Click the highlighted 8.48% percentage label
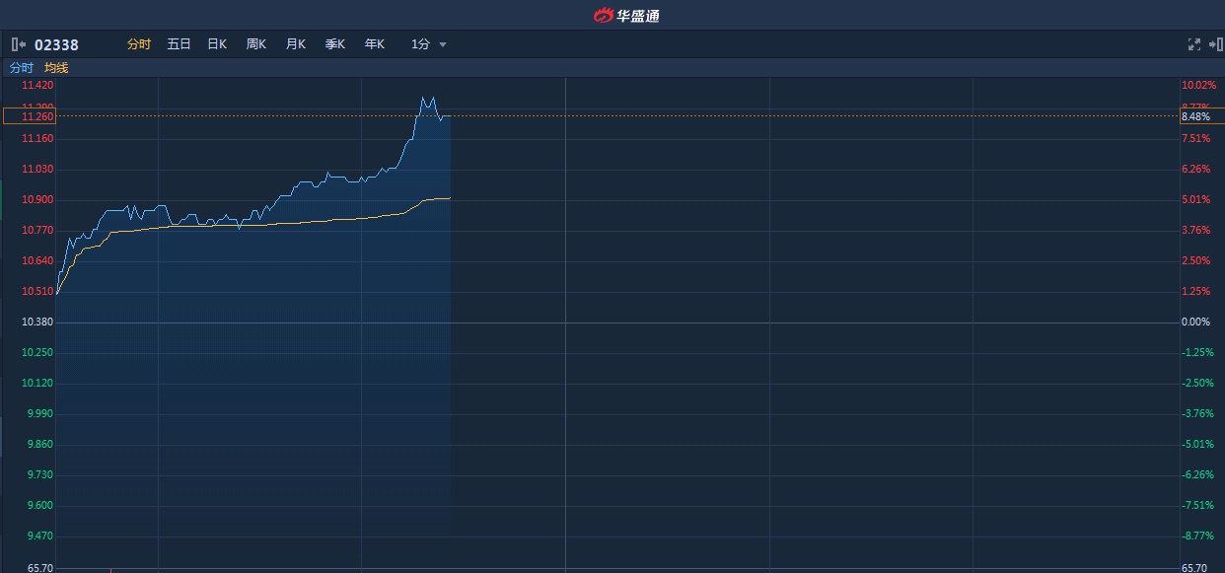Viewport: 1225px width, 573px height. pyautogui.click(x=1195, y=116)
